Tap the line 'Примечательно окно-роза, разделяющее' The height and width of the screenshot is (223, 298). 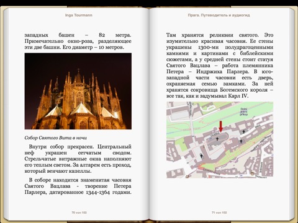click(78, 41)
